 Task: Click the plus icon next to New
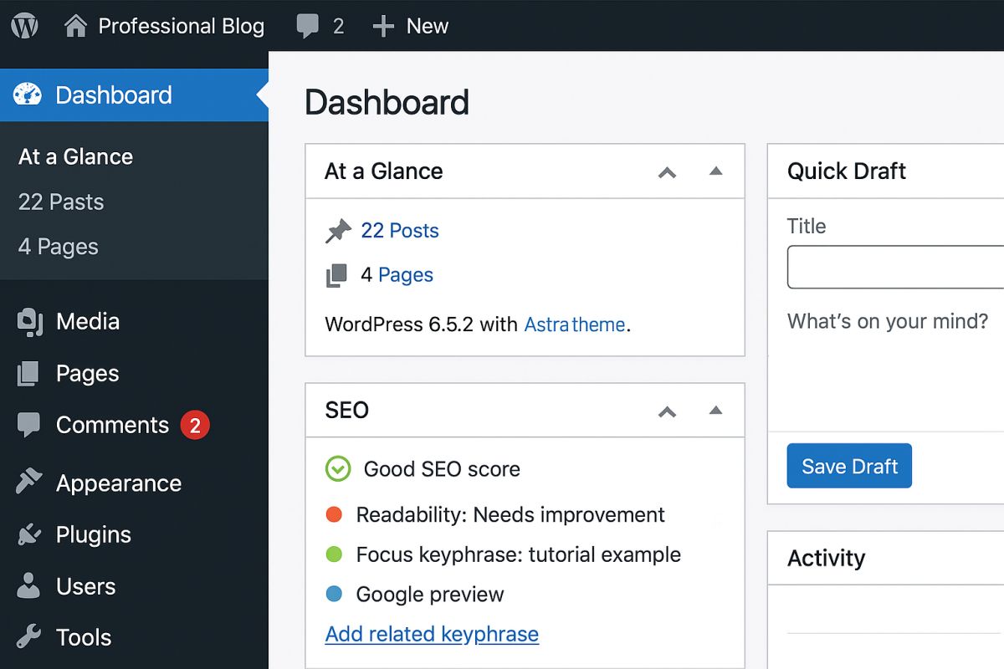[383, 26]
